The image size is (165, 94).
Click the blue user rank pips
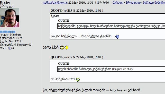pos(7,32)
